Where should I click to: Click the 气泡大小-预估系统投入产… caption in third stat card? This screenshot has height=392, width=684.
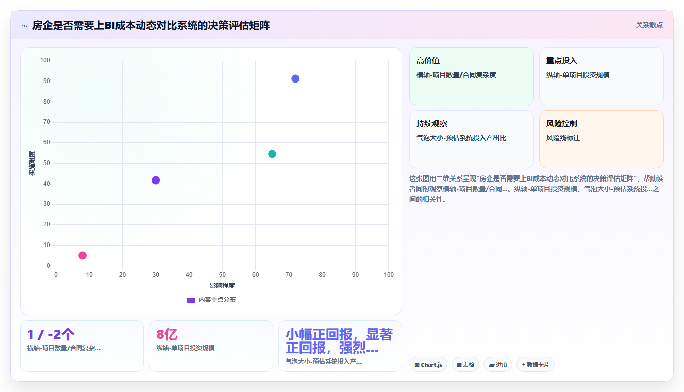tap(324, 362)
